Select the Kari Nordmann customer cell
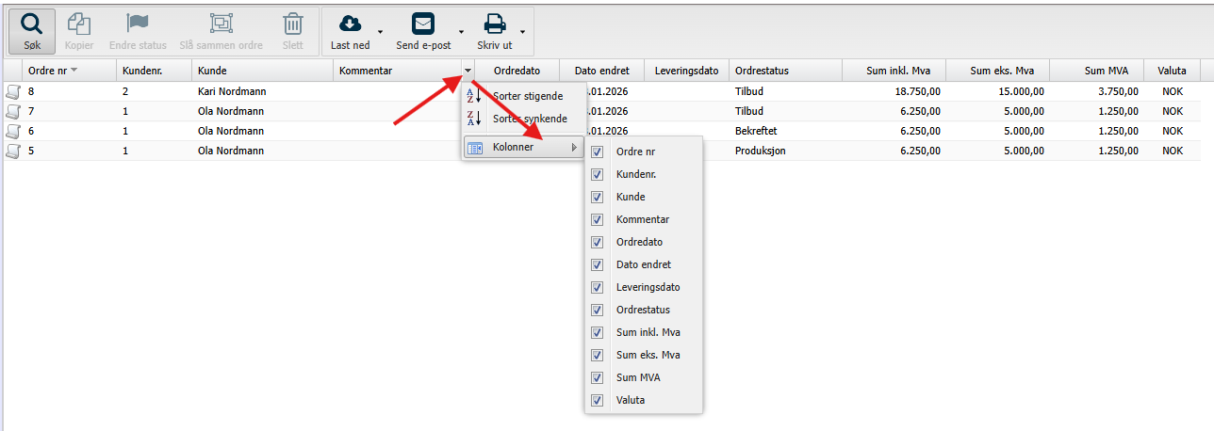Screen dimensions: 1214x431 [x=227, y=91]
